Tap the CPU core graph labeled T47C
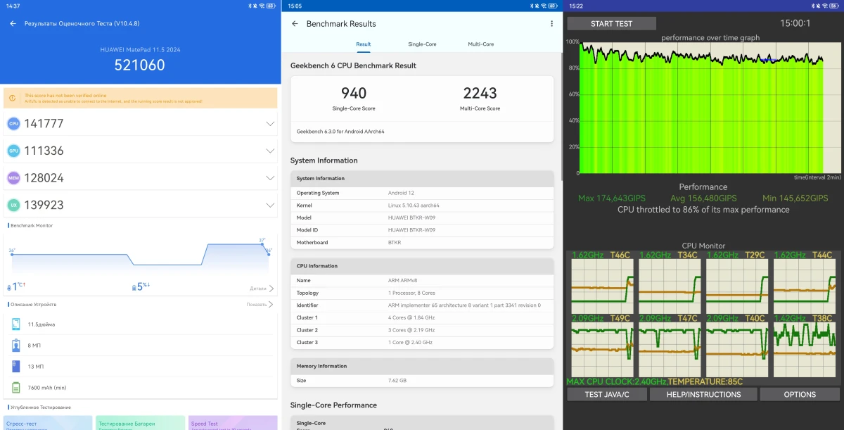This screenshot has width=844, height=430. (670, 350)
